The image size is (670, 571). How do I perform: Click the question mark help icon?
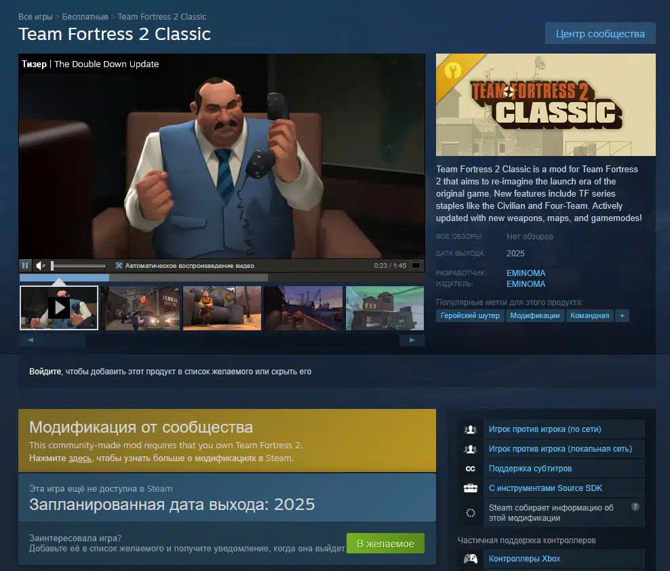[635, 507]
